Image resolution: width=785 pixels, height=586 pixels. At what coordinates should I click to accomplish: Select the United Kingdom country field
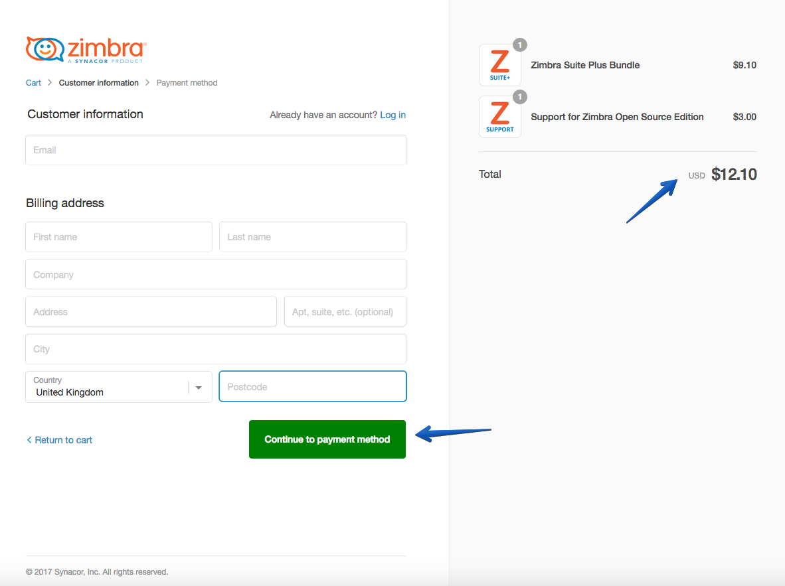tap(119, 387)
